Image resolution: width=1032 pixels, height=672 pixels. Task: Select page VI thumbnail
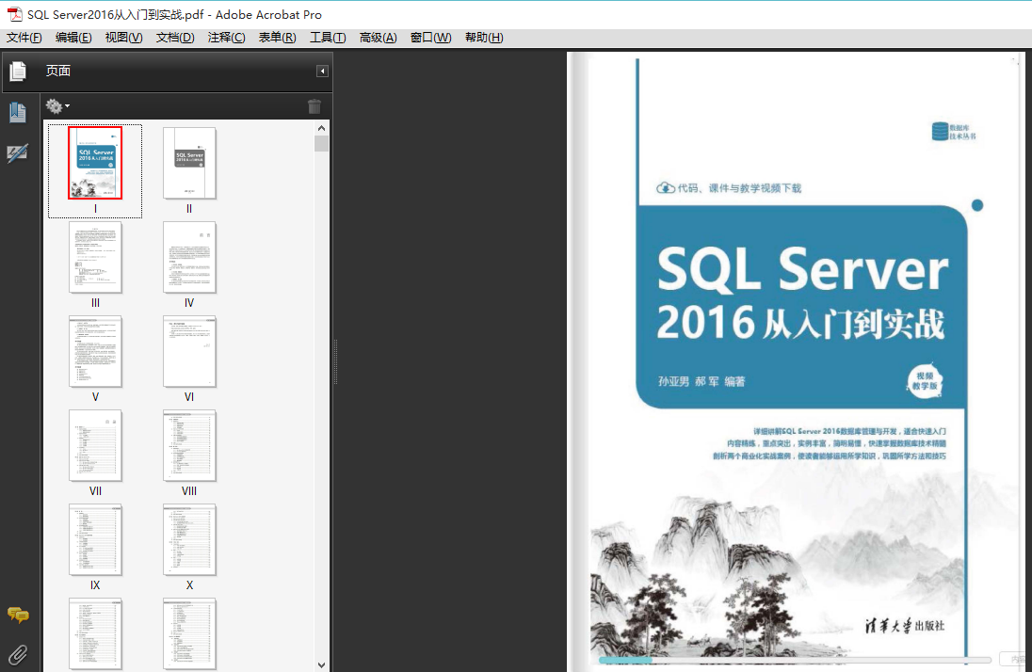(189, 351)
